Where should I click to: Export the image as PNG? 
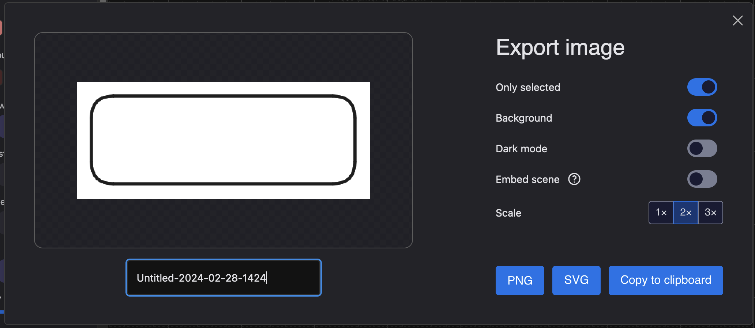tap(520, 280)
